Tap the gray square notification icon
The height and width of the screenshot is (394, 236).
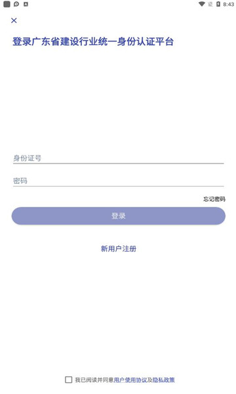point(7,4)
